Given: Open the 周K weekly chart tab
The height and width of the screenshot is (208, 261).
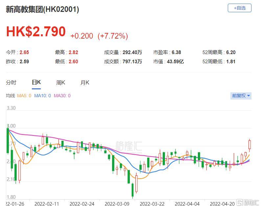Looking at the screenshot, I should pos(60,82).
